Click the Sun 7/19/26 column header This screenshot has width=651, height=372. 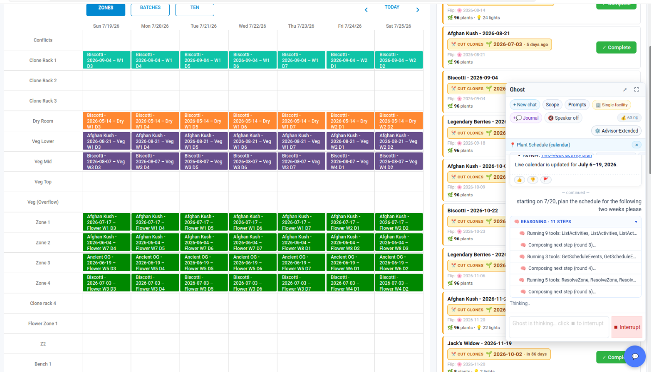click(x=106, y=26)
